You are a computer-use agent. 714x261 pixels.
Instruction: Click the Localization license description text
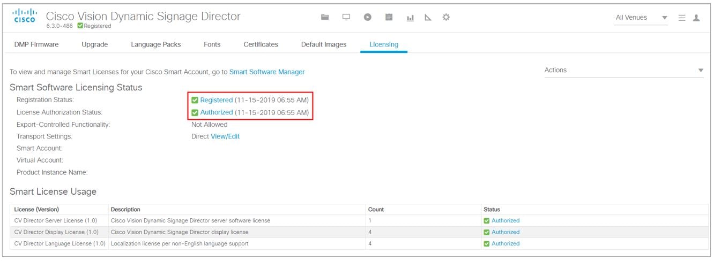click(x=180, y=243)
